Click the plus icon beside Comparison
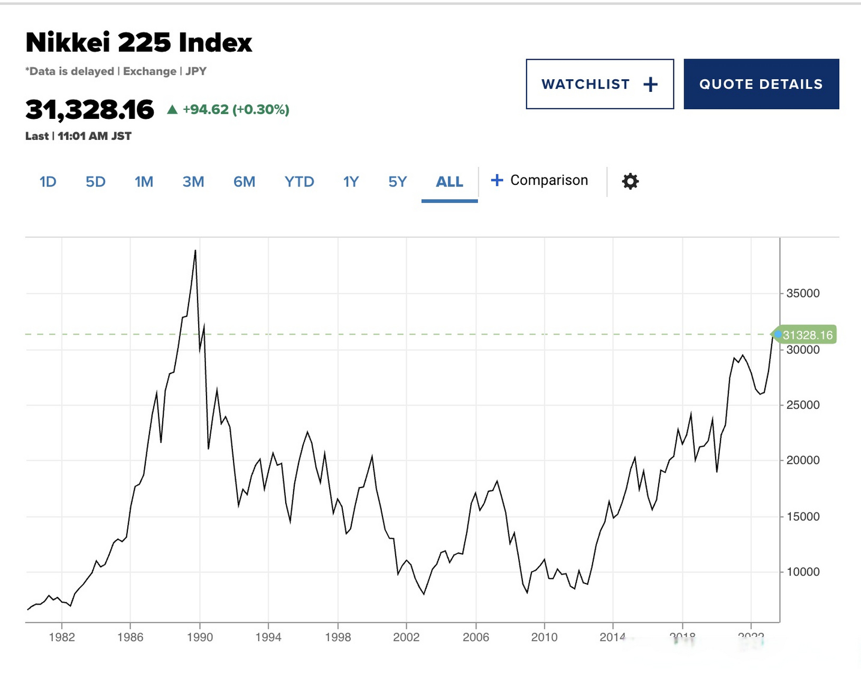The image size is (861, 676). pos(497,181)
